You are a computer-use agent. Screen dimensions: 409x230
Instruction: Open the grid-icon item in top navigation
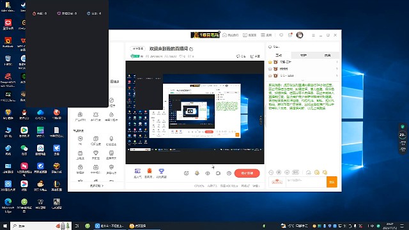266,35
